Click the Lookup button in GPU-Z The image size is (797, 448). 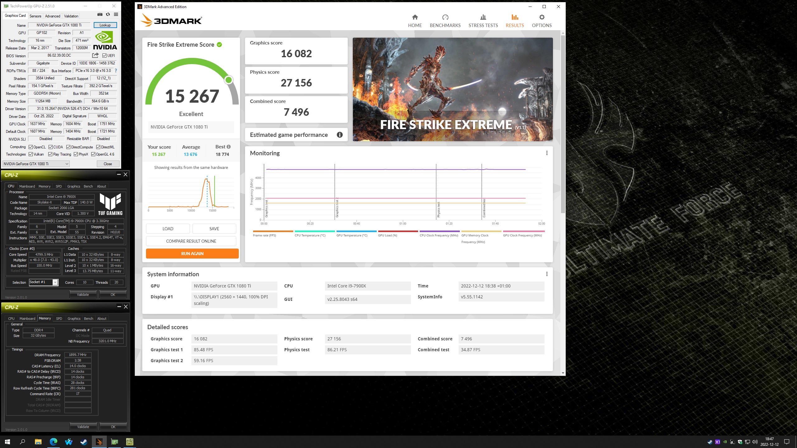(x=105, y=25)
